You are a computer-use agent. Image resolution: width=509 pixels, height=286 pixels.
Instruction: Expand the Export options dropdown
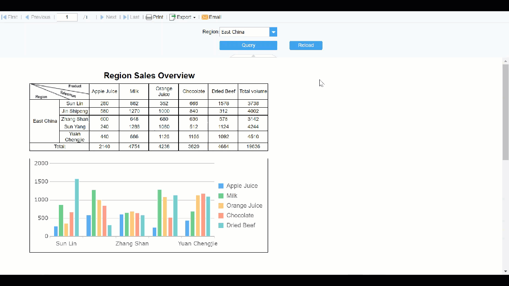[194, 17]
